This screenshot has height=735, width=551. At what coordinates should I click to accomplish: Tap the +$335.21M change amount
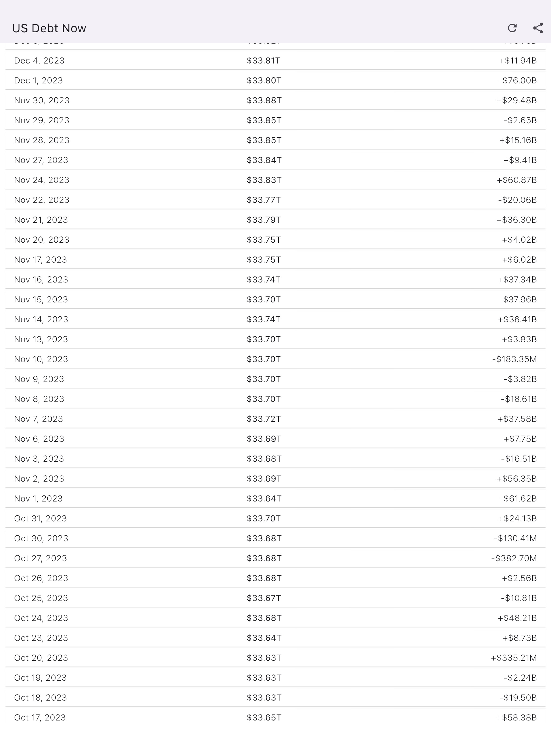pyautogui.click(x=514, y=658)
